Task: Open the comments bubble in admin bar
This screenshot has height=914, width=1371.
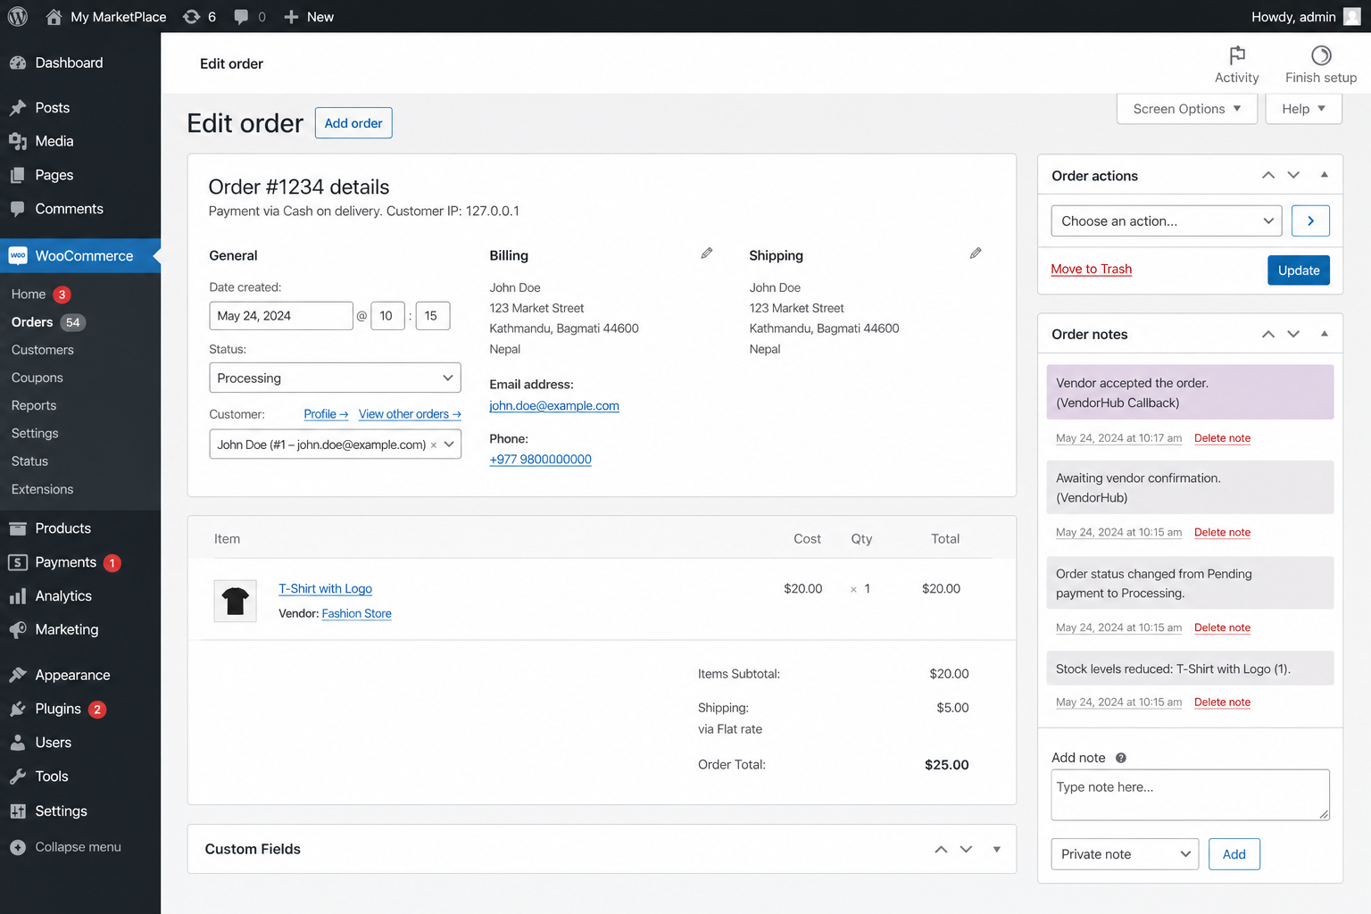Action: pyautogui.click(x=241, y=16)
